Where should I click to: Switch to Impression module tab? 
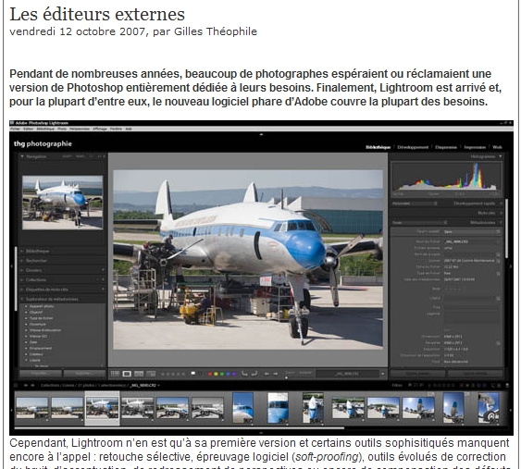[475, 147]
